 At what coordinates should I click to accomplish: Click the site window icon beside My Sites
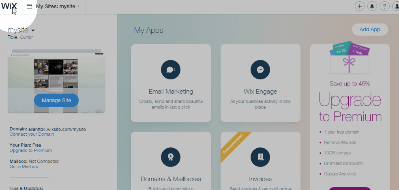(x=30, y=6)
